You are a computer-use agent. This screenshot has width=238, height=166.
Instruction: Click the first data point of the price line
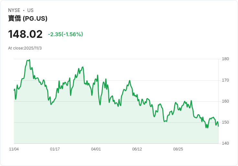coord(14,90)
